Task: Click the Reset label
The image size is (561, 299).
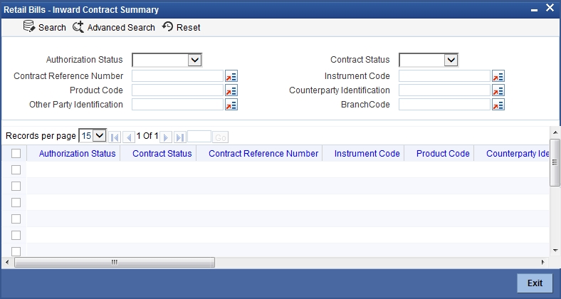Action: [188, 28]
